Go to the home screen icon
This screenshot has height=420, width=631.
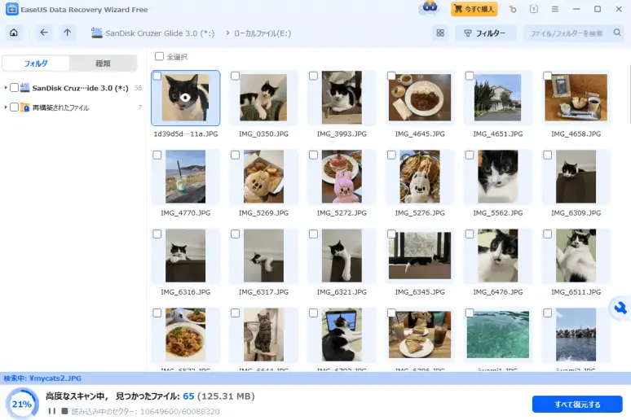click(14, 33)
